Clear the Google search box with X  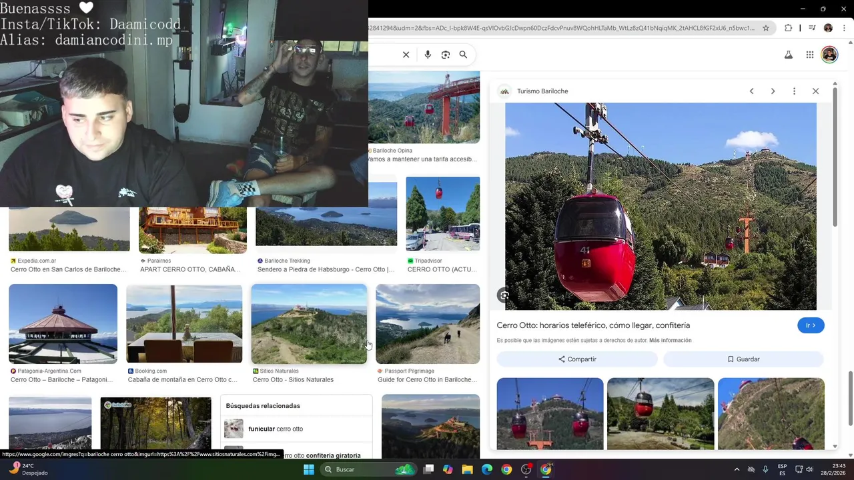click(x=406, y=55)
